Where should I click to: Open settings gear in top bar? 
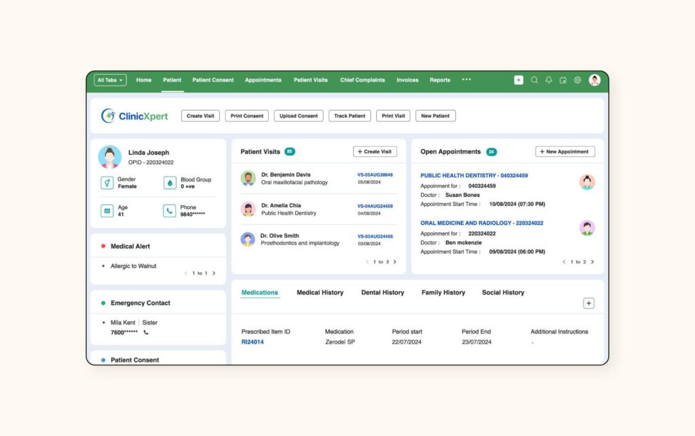578,80
